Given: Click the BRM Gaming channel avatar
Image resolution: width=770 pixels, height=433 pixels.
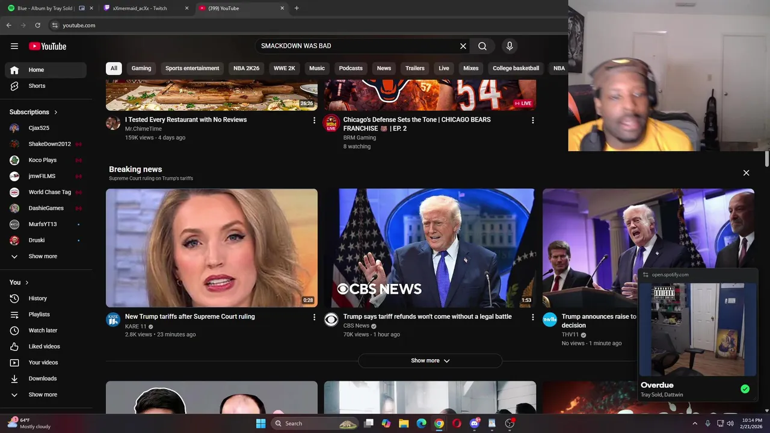Looking at the screenshot, I should (x=331, y=123).
